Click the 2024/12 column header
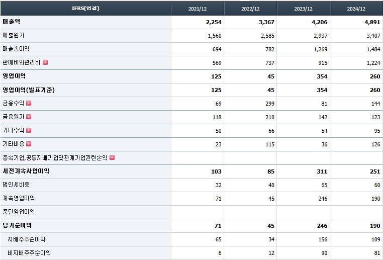Image resolution: width=383 pixels, height=260 pixels. point(356,9)
